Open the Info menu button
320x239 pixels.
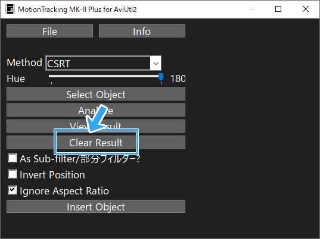(x=142, y=31)
